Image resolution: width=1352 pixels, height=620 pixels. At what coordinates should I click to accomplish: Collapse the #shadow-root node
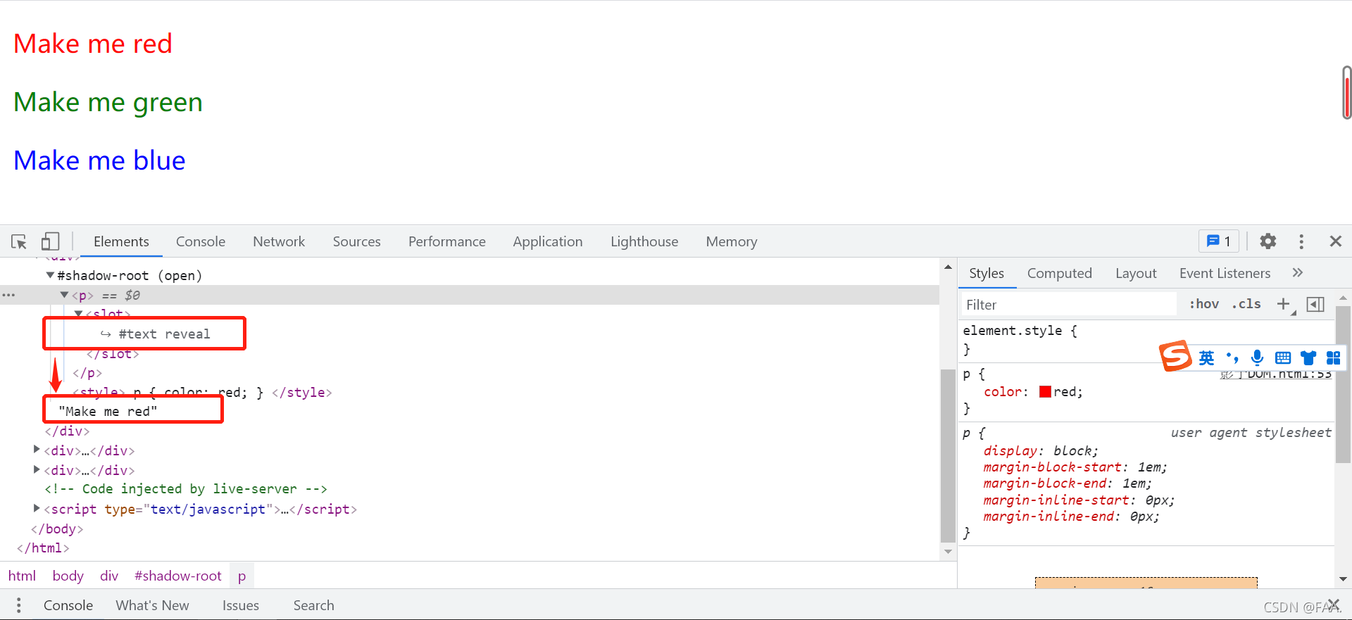50,275
